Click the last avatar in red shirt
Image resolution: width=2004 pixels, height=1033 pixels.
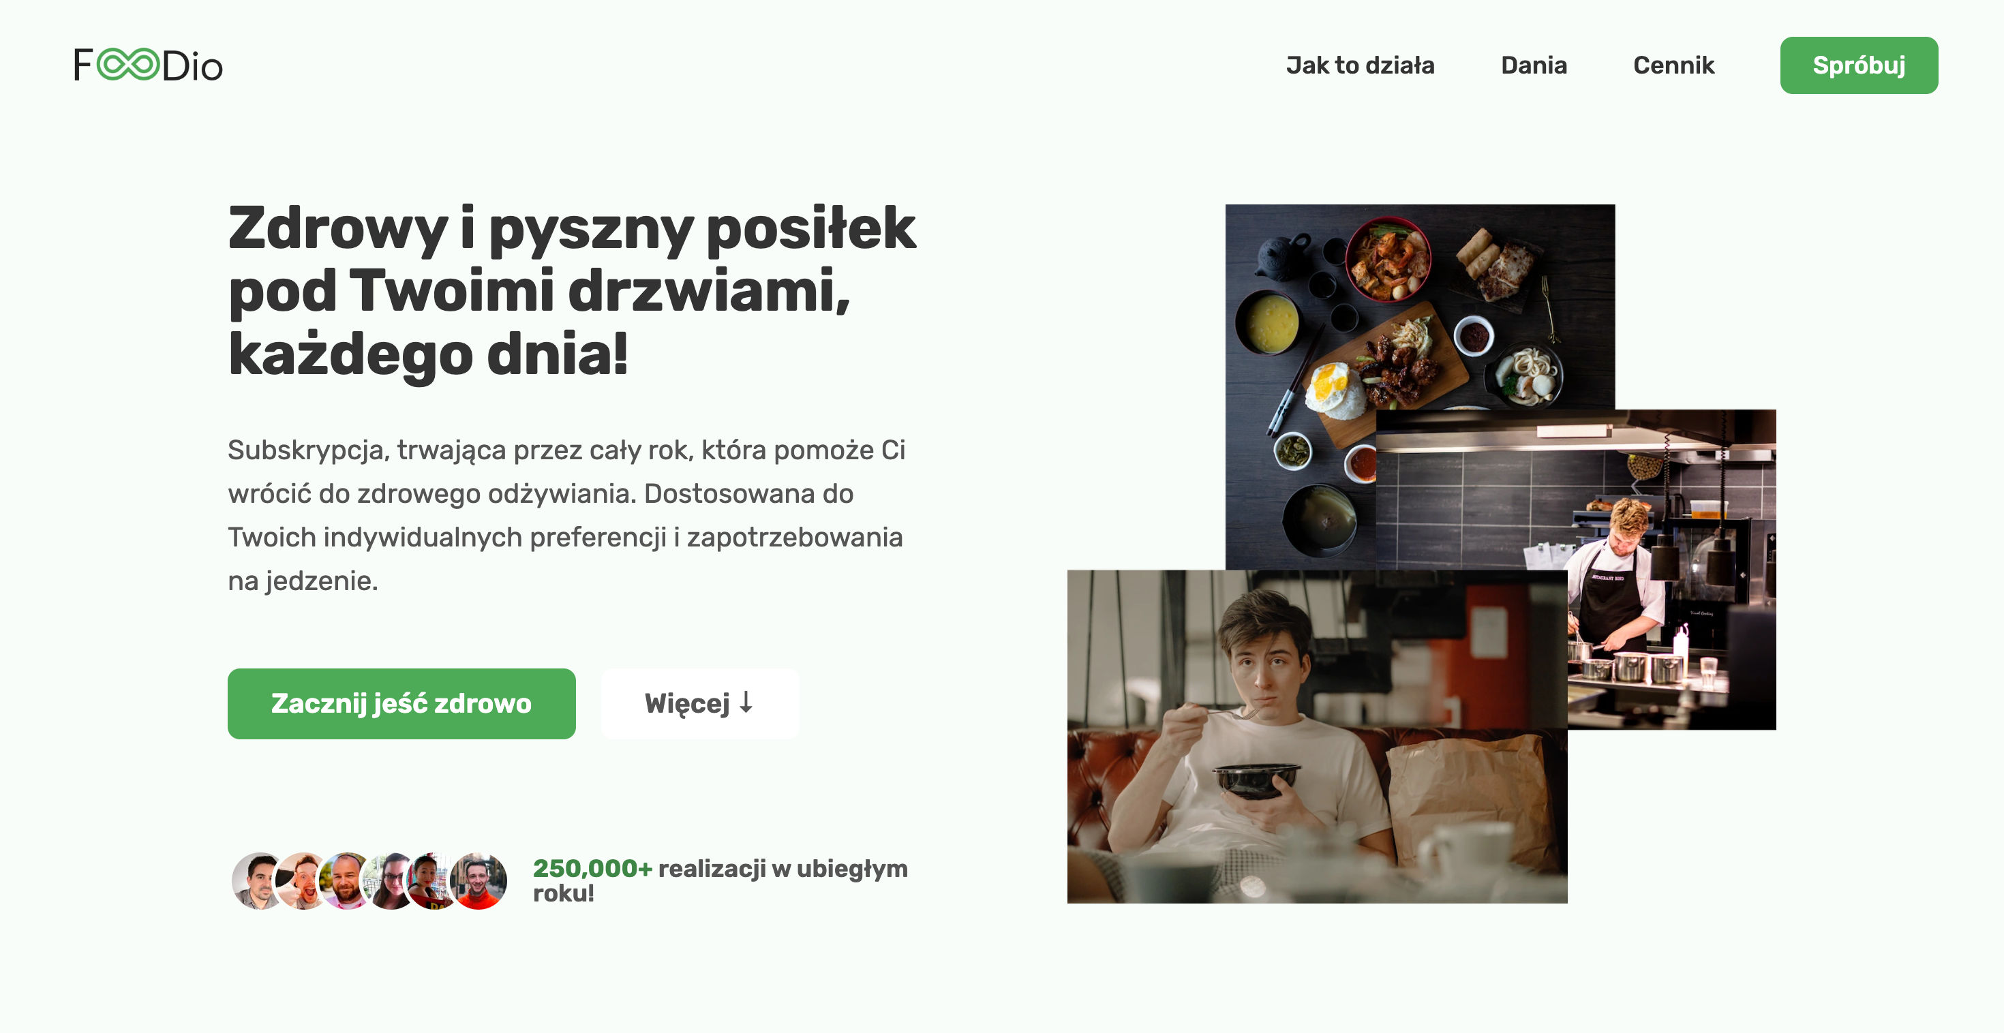479,880
